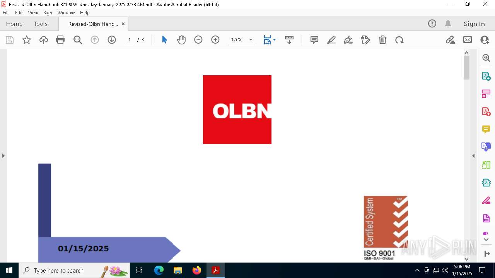Select the Revised-Olbn Hand... document tab

93,24
